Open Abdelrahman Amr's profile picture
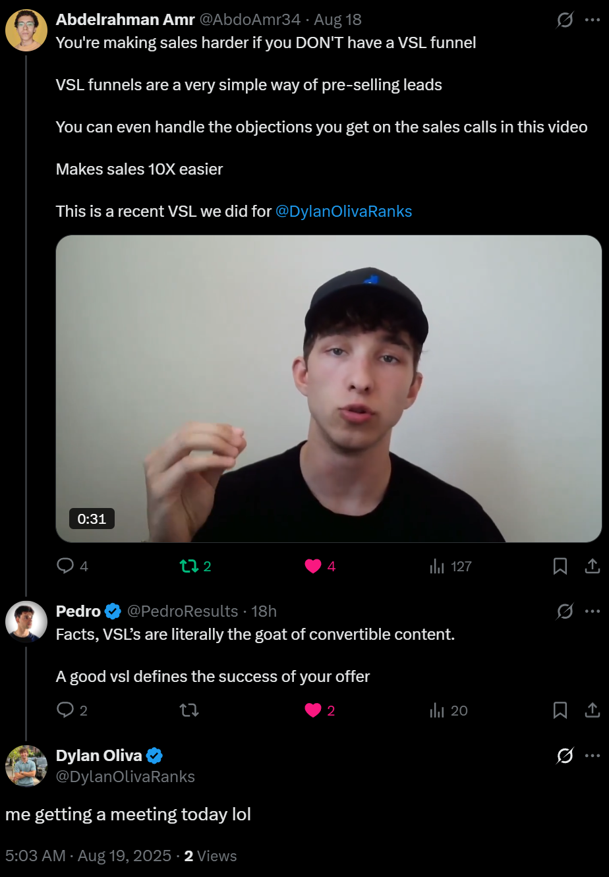This screenshot has height=877, width=609. click(26, 30)
